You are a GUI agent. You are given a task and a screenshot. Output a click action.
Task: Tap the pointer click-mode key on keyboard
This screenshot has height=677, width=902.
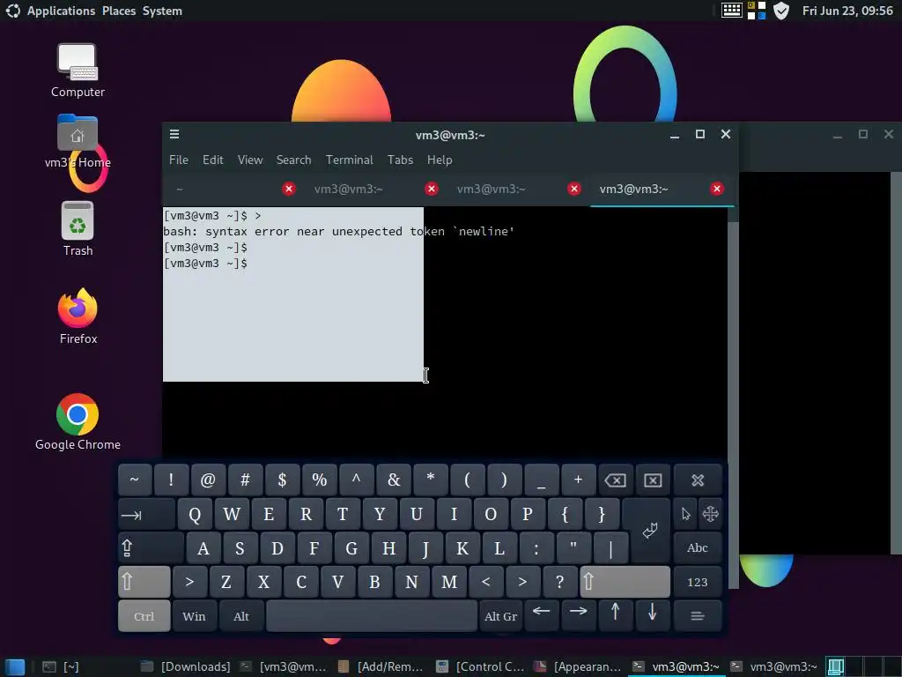coord(685,514)
